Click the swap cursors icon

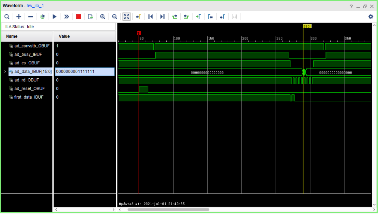[x=234, y=17]
